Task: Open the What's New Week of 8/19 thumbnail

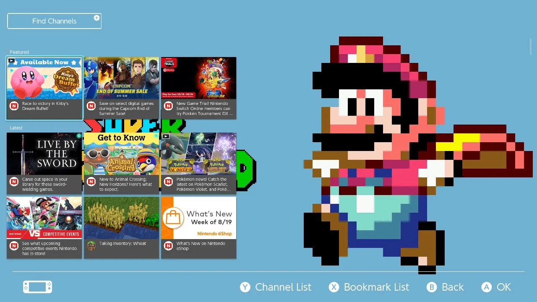Action: (x=199, y=218)
